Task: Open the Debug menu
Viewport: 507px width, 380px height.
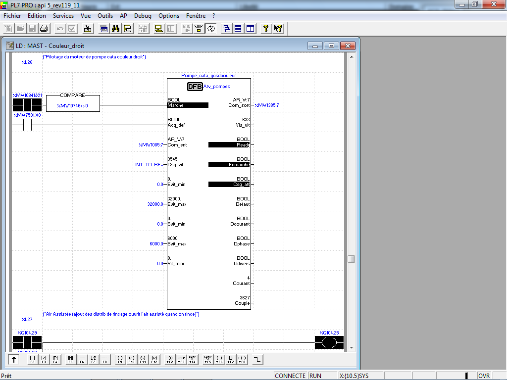Action: coord(143,16)
